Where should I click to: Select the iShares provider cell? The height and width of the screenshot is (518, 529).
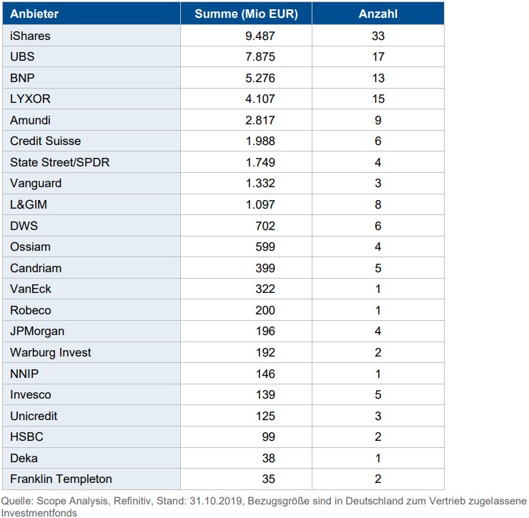tap(30, 36)
